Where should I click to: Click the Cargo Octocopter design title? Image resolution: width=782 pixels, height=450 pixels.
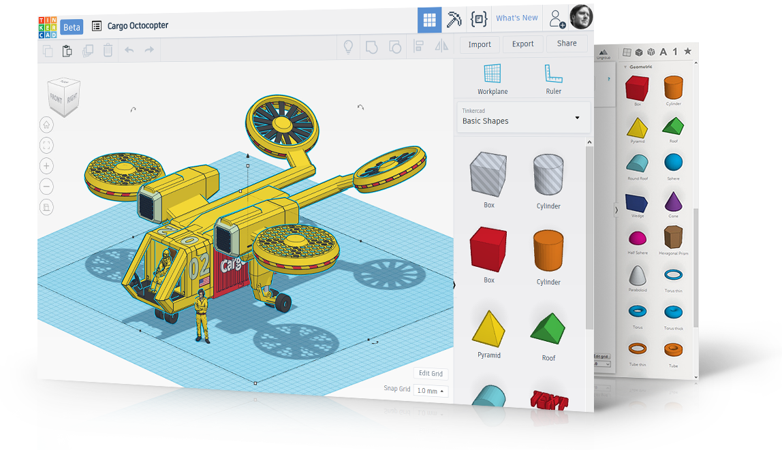(138, 25)
